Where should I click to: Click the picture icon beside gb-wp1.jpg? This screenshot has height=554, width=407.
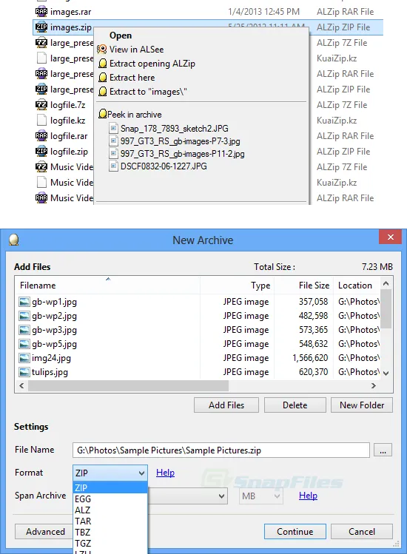coord(24,302)
